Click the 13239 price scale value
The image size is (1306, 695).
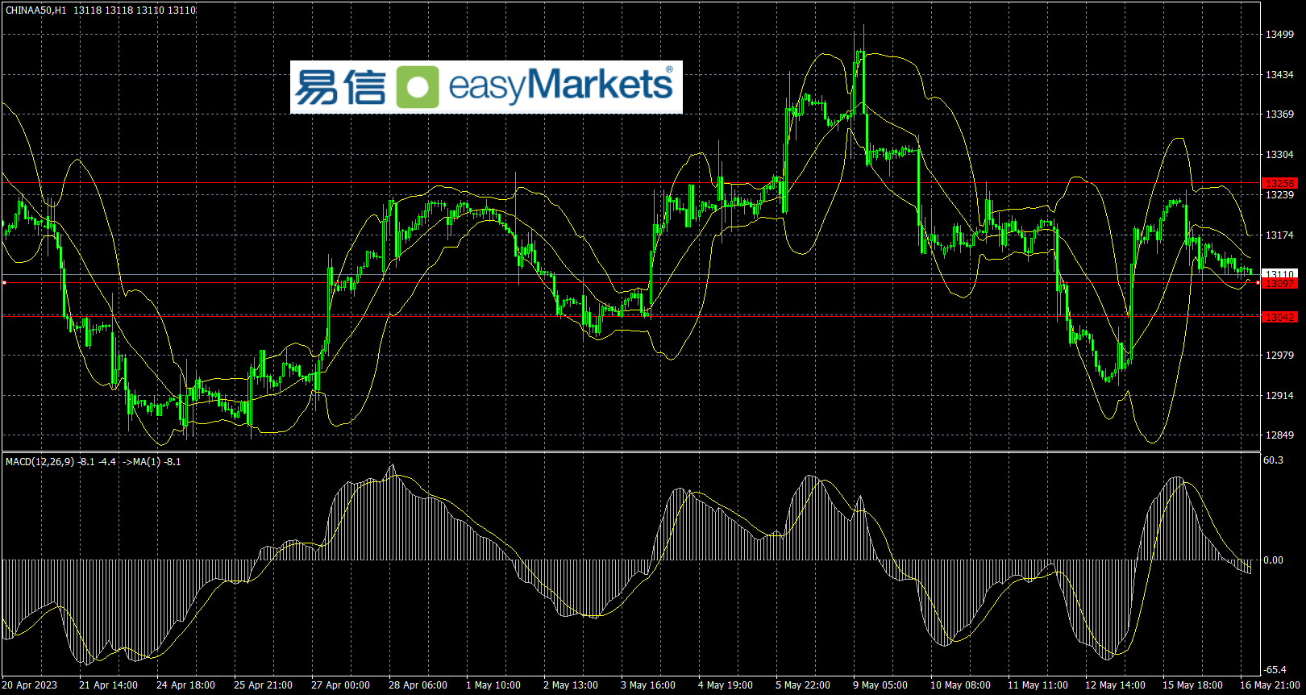pyautogui.click(x=1279, y=195)
